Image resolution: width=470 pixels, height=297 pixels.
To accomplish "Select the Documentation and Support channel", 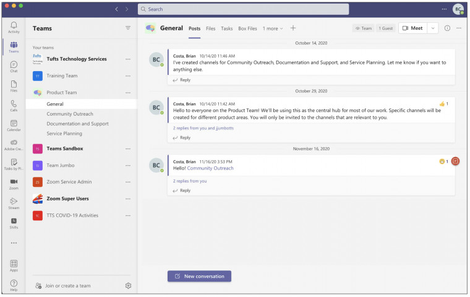I will pos(77,124).
